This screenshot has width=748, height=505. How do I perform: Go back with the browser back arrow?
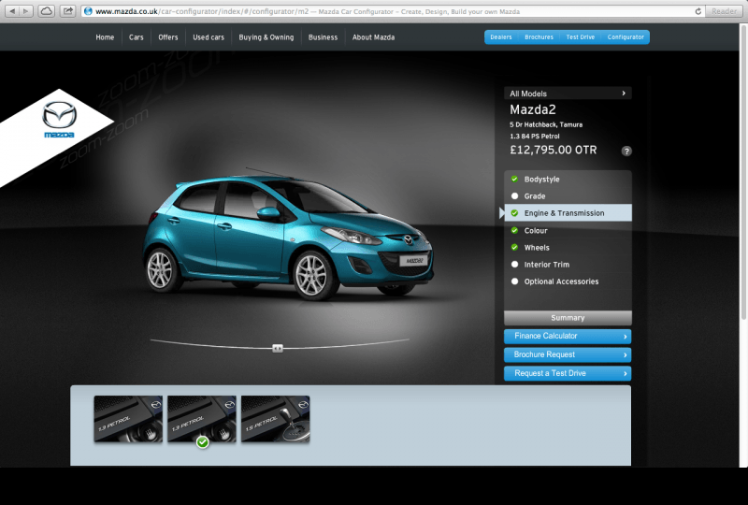[12, 11]
